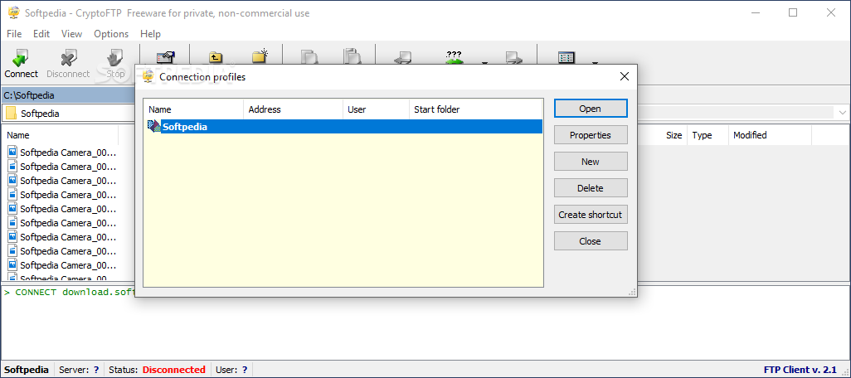
Task: Click the parent folder up icon
Action: (x=216, y=57)
